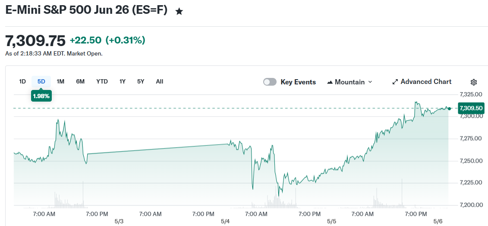488x226 pixels.
Task: Click the 7,275.00 y-axis label
Action: [x=471, y=139]
